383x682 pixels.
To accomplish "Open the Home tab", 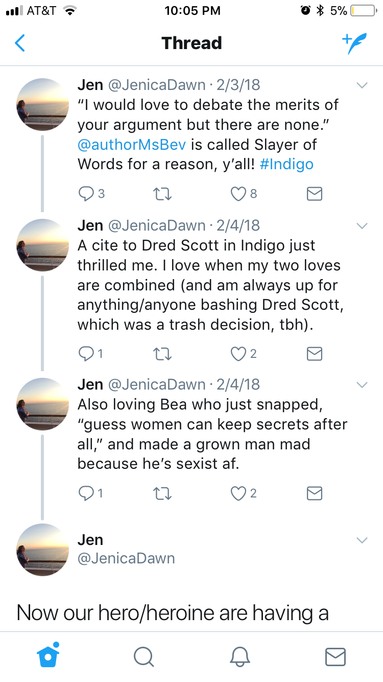I will (x=49, y=656).
